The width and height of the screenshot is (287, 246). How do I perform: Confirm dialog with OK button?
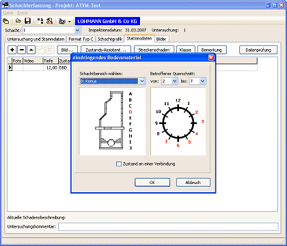152,183
